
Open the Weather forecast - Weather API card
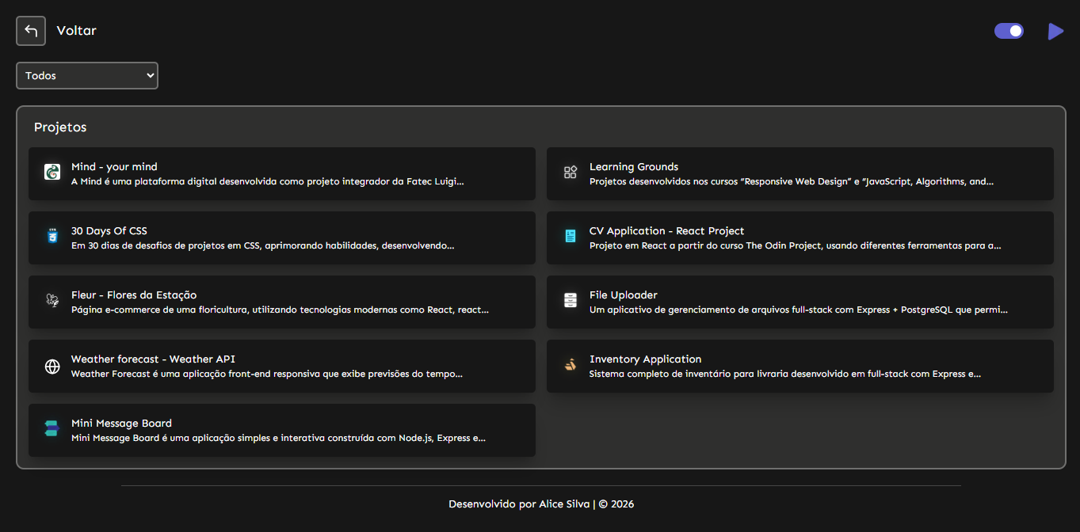point(282,366)
